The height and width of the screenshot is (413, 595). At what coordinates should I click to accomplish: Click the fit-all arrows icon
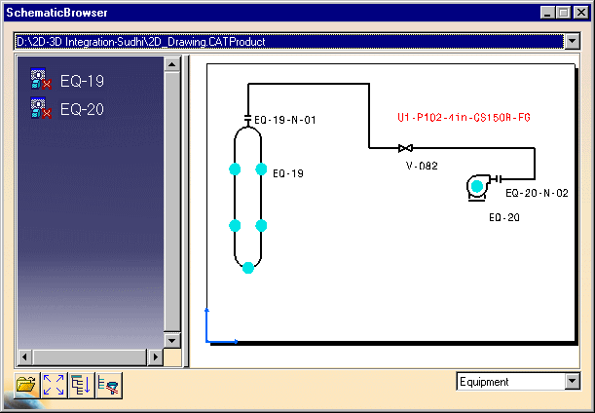54,386
